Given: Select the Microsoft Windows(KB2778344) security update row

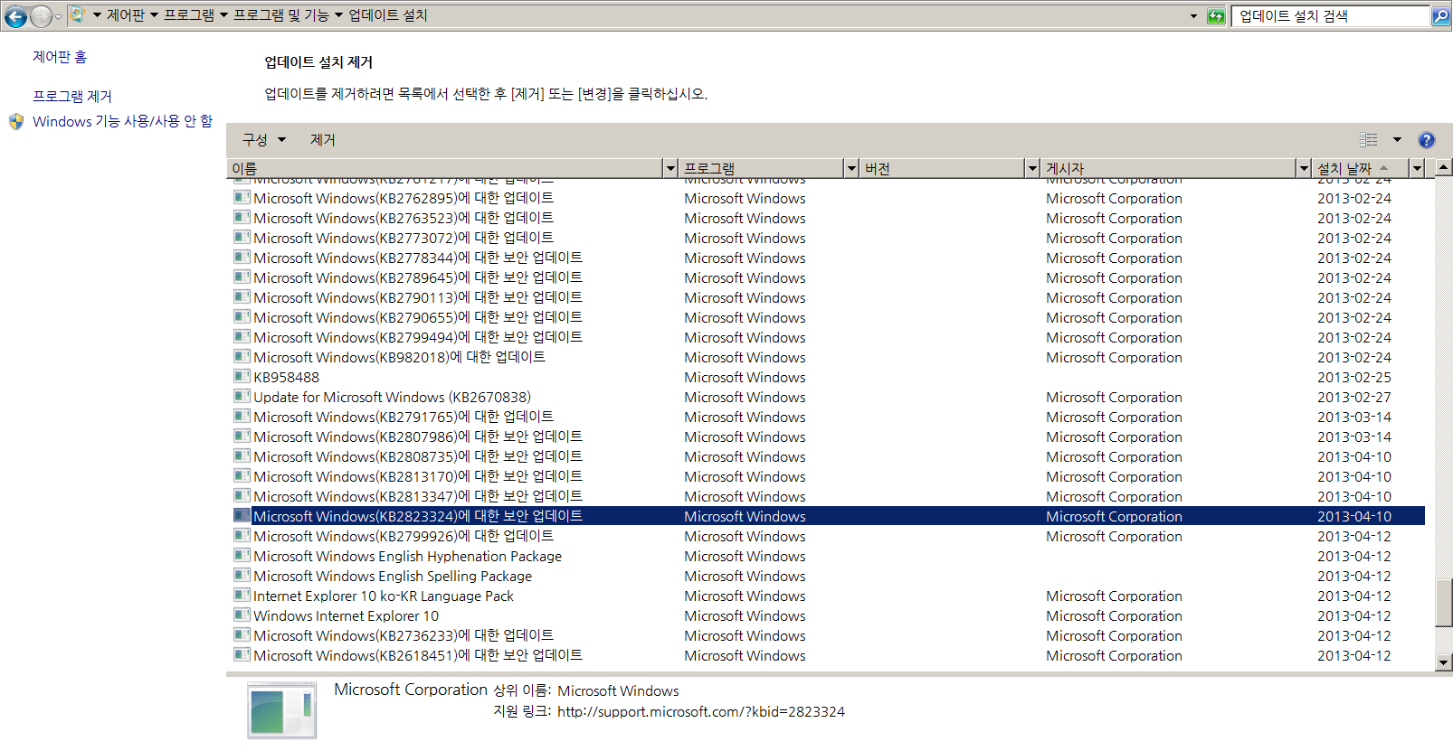Looking at the screenshot, I should (828, 258).
